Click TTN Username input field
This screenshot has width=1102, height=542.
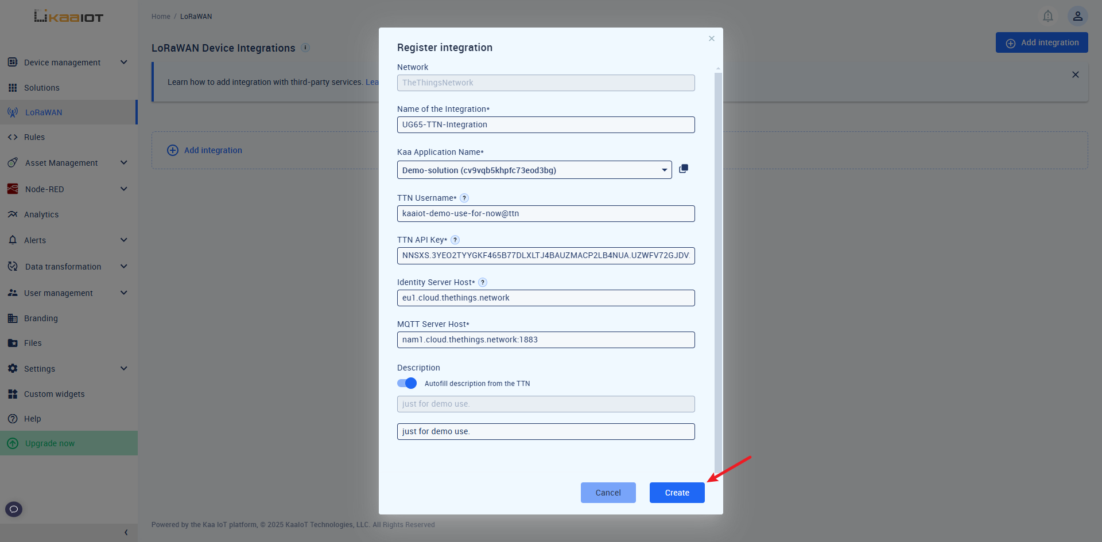tap(546, 213)
